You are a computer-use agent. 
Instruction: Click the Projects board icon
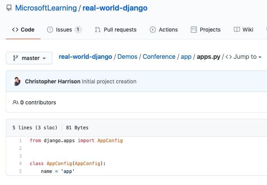tap(194, 30)
